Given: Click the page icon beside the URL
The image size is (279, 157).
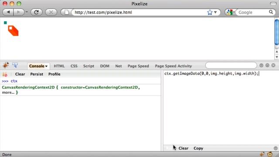Looking at the screenshot, I should click(x=67, y=12).
